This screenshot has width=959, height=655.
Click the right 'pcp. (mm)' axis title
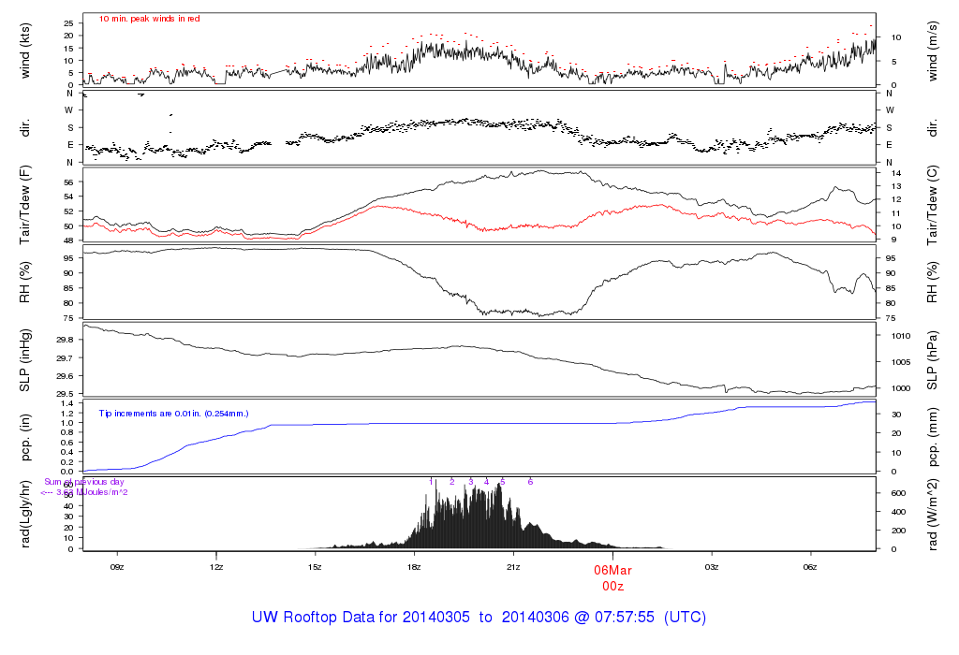point(932,437)
